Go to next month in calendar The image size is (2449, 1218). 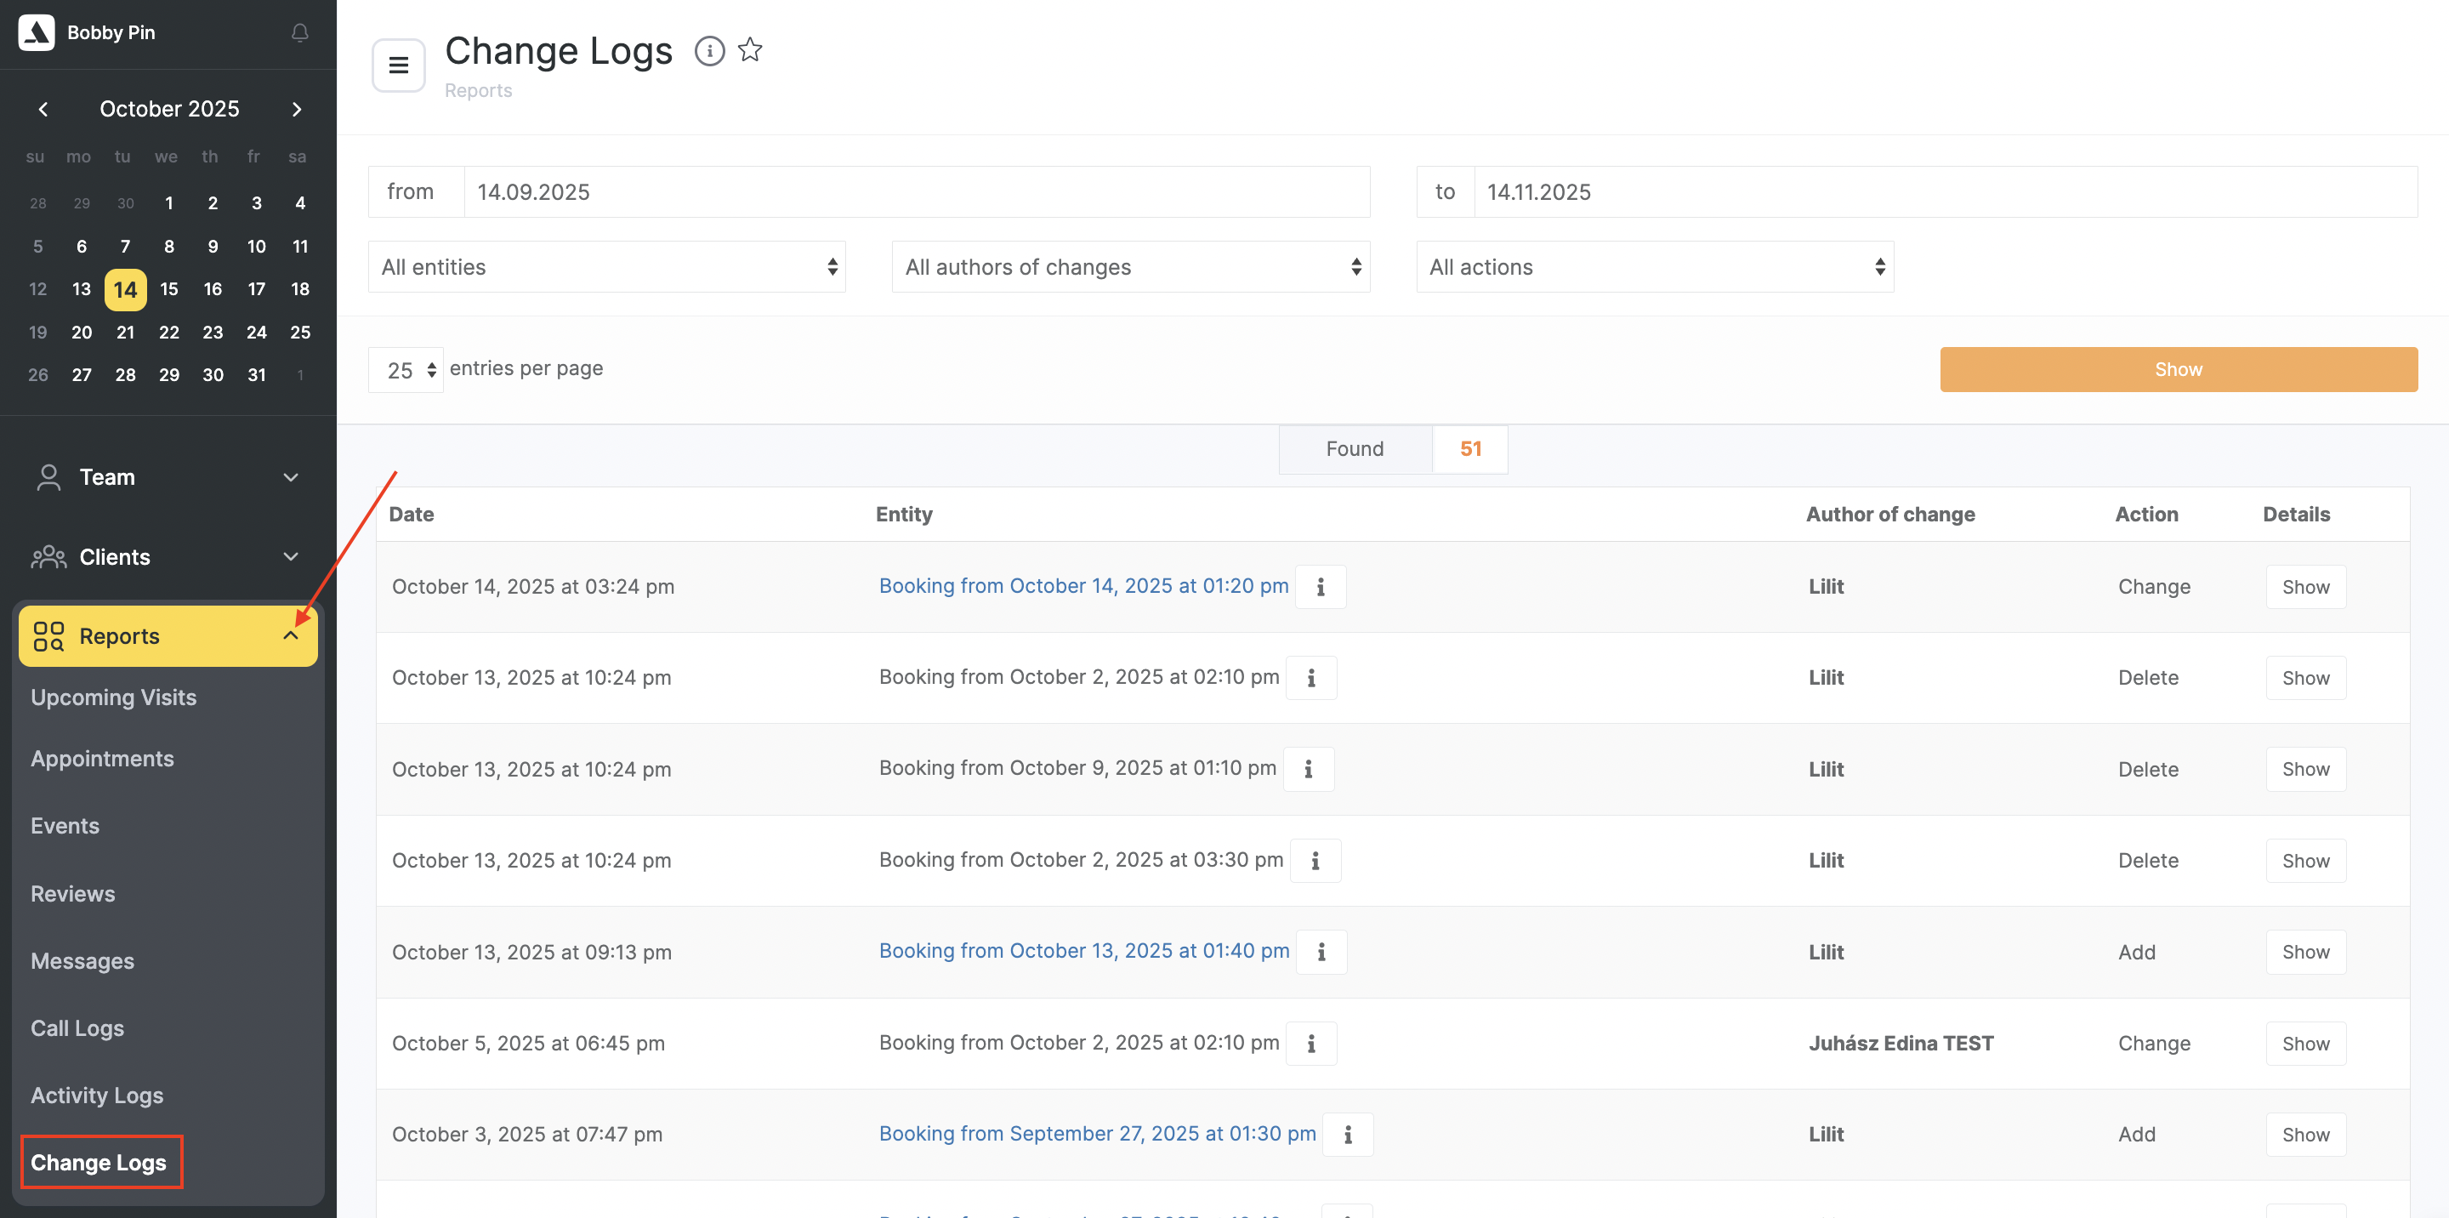[x=297, y=108]
